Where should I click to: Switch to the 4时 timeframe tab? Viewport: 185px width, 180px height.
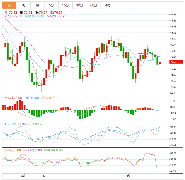click(108, 5)
